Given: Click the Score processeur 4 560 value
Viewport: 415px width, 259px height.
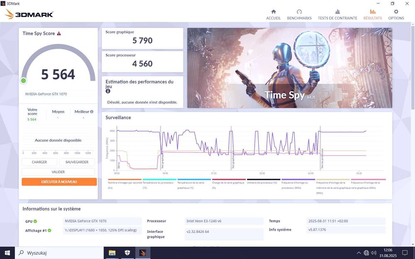Looking at the screenshot, I should (x=142, y=64).
